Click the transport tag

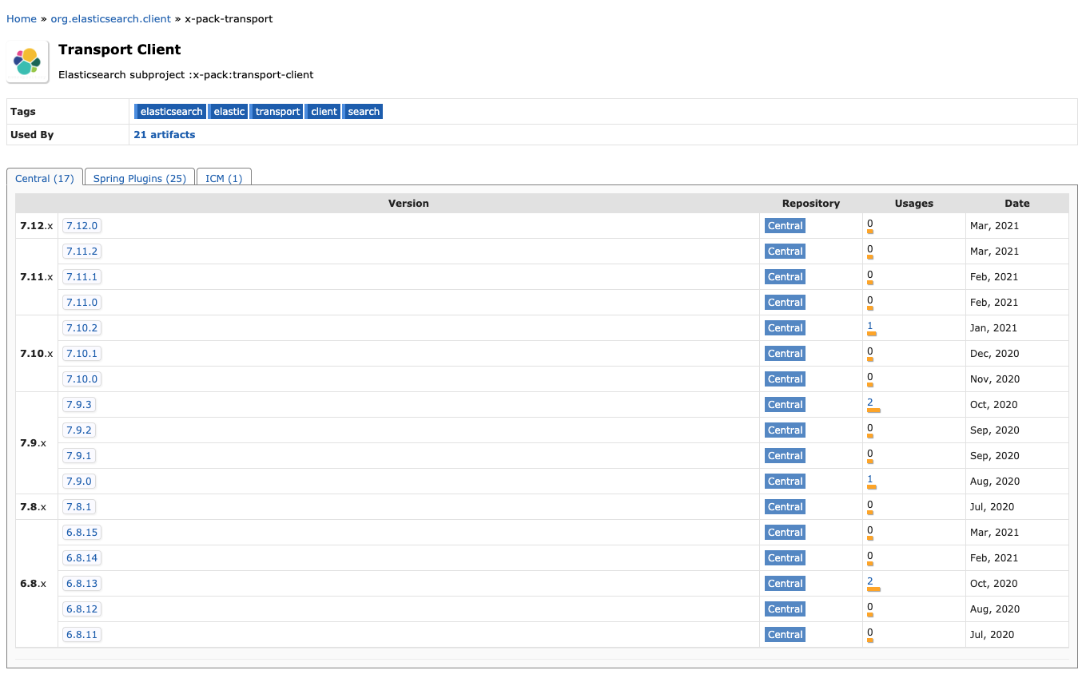click(x=276, y=112)
